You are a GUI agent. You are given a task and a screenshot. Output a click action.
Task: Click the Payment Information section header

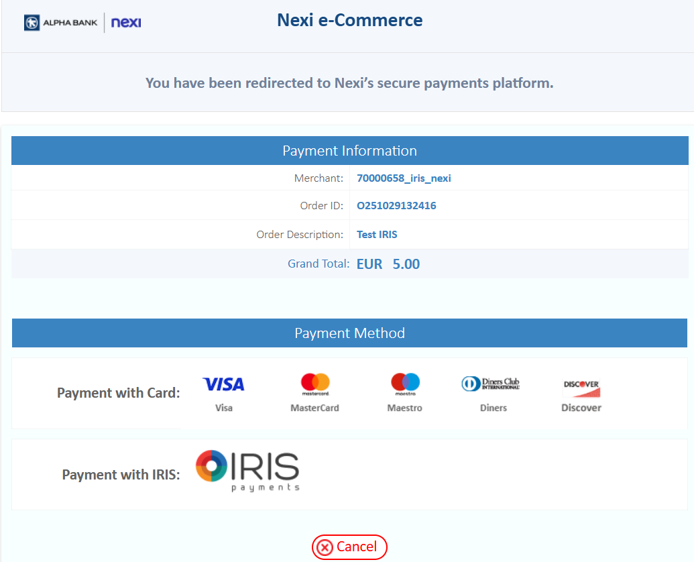[x=349, y=151]
